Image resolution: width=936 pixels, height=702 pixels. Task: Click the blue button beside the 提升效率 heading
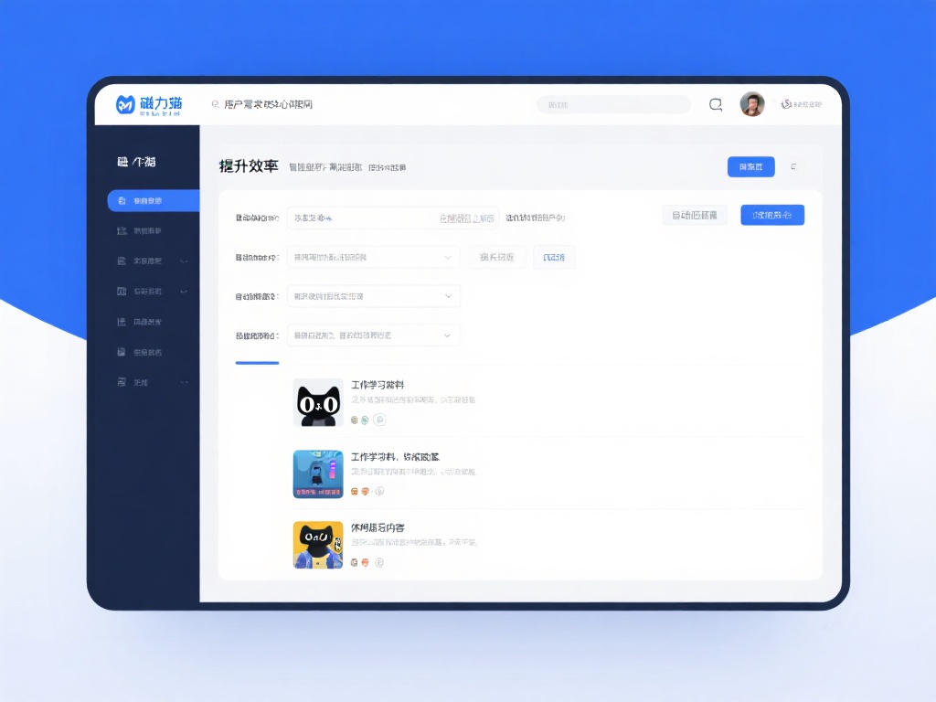tap(750, 166)
